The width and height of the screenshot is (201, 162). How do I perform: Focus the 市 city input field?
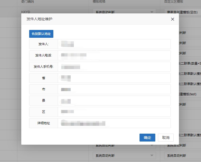tap(114, 89)
